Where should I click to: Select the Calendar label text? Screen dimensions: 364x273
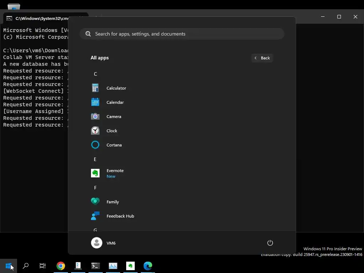115,102
